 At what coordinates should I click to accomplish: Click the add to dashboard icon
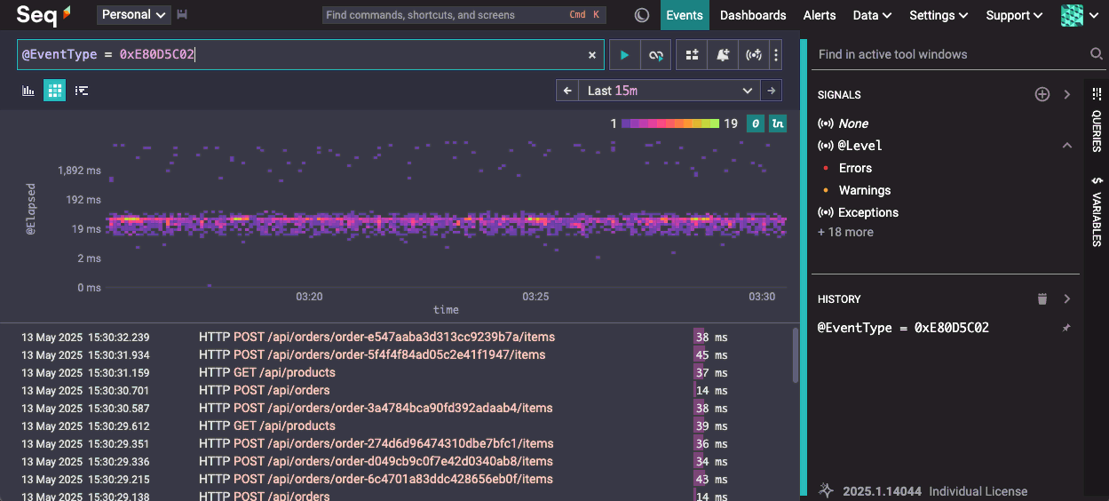click(x=692, y=55)
